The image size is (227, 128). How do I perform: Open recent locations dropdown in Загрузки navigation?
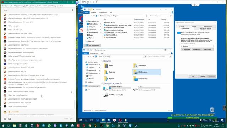click(92, 16)
